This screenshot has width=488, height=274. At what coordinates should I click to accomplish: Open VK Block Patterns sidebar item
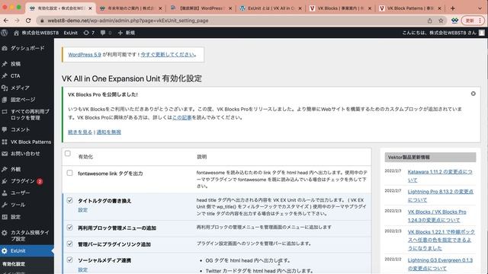click(x=30, y=142)
